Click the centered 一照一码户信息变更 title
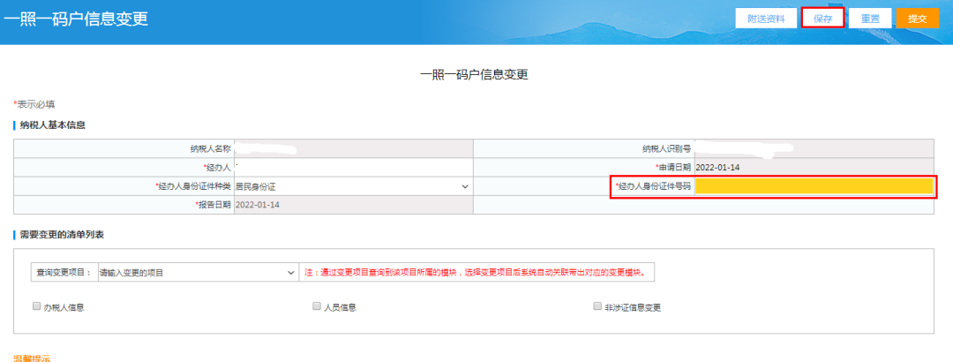The image size is (953, 362). coord(474,75)
